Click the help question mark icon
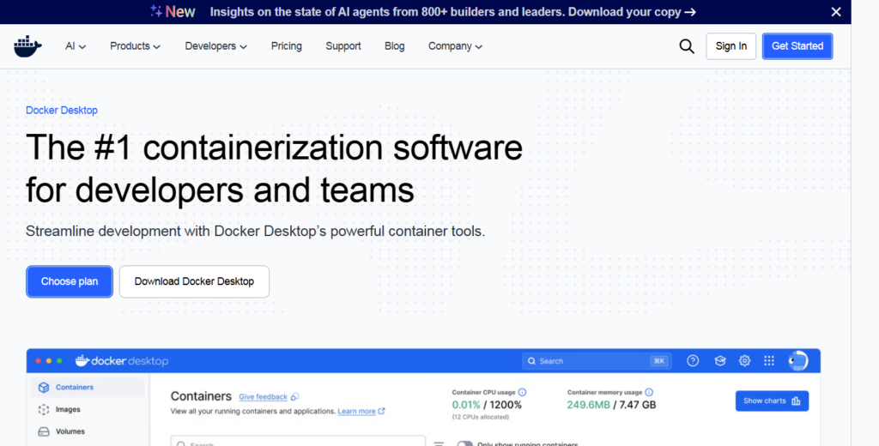 point(693,361)
